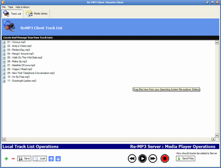
Task: Click the red minus remove track icon
Action: click(13, 159)
